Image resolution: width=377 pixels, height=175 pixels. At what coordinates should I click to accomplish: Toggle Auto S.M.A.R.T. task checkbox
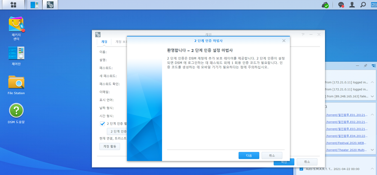coord(301,169)
